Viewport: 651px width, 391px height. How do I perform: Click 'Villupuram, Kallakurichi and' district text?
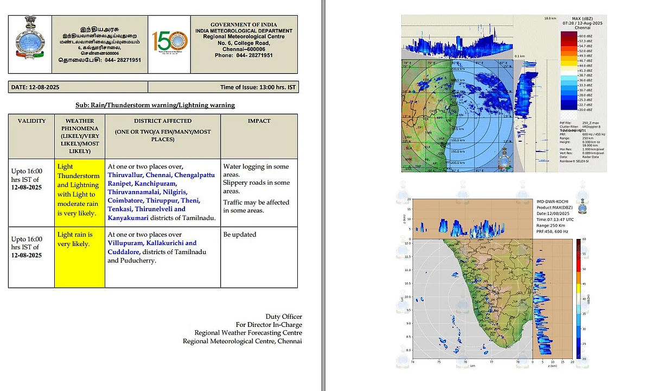point(152,243)
